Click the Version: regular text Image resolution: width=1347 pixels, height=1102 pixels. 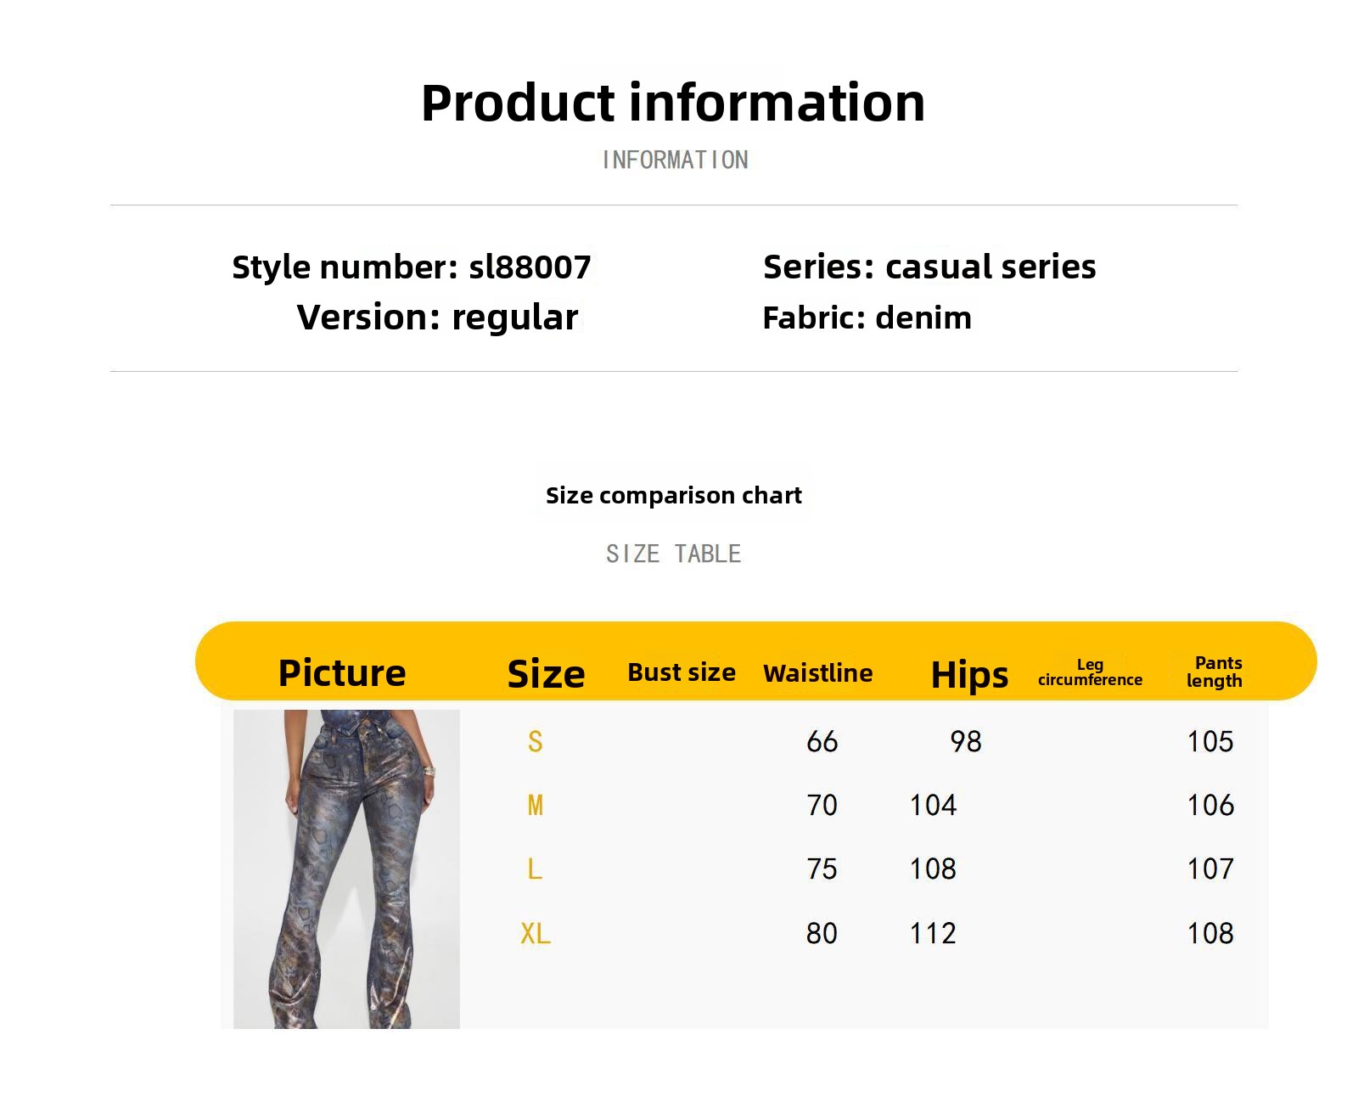437,318
